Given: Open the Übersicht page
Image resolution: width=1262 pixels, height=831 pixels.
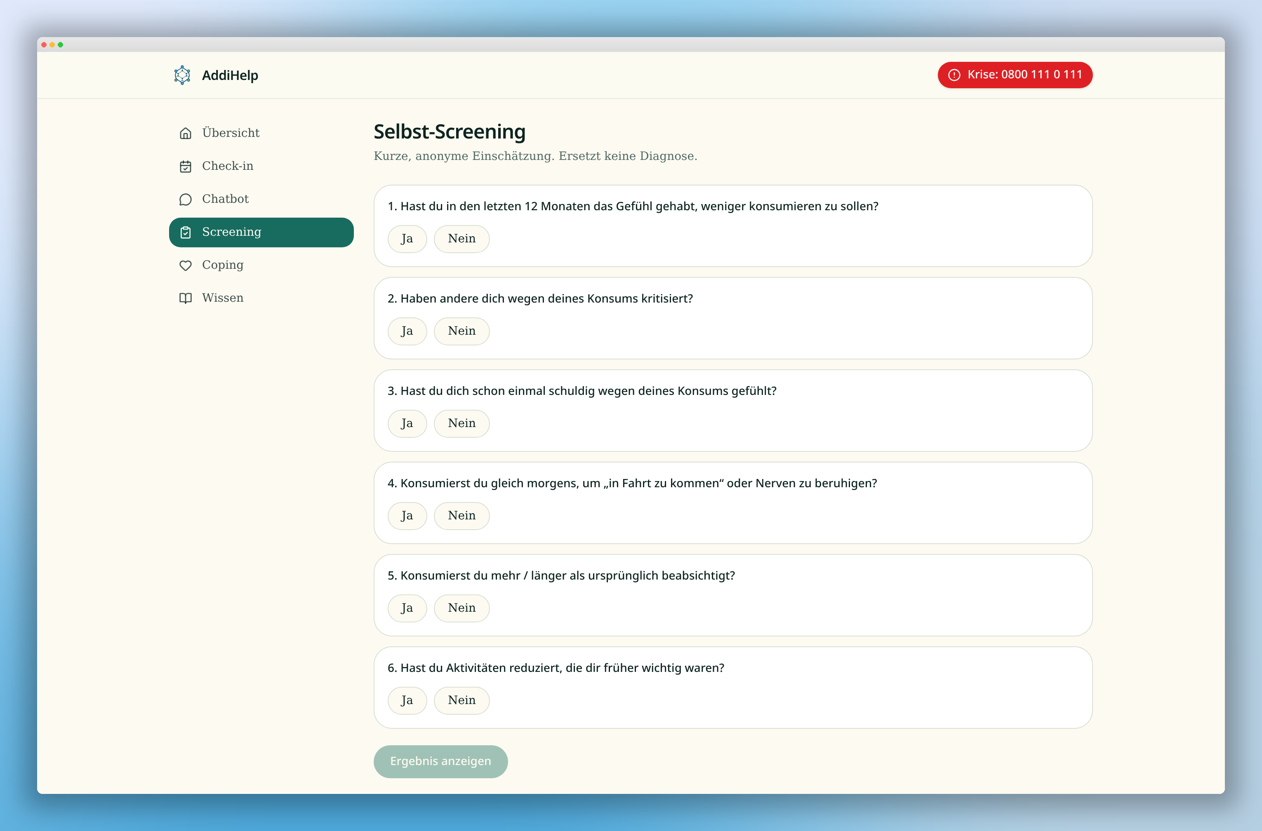Looking at the screenshot, I should pyautogui.click(x=261, y=133).
